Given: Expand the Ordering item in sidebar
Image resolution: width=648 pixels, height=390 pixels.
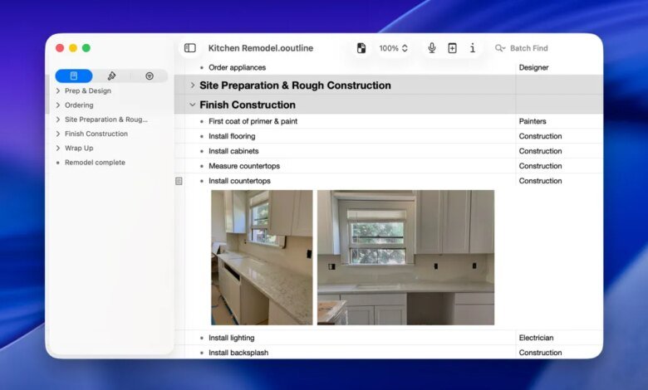Looking at the screenshot, I should [x=58, y=105].
